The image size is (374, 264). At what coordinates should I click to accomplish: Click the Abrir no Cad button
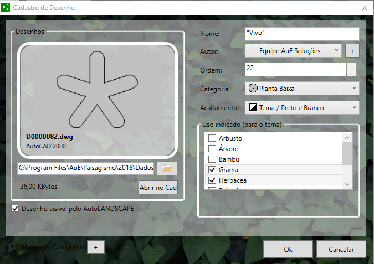click(157, 188)
